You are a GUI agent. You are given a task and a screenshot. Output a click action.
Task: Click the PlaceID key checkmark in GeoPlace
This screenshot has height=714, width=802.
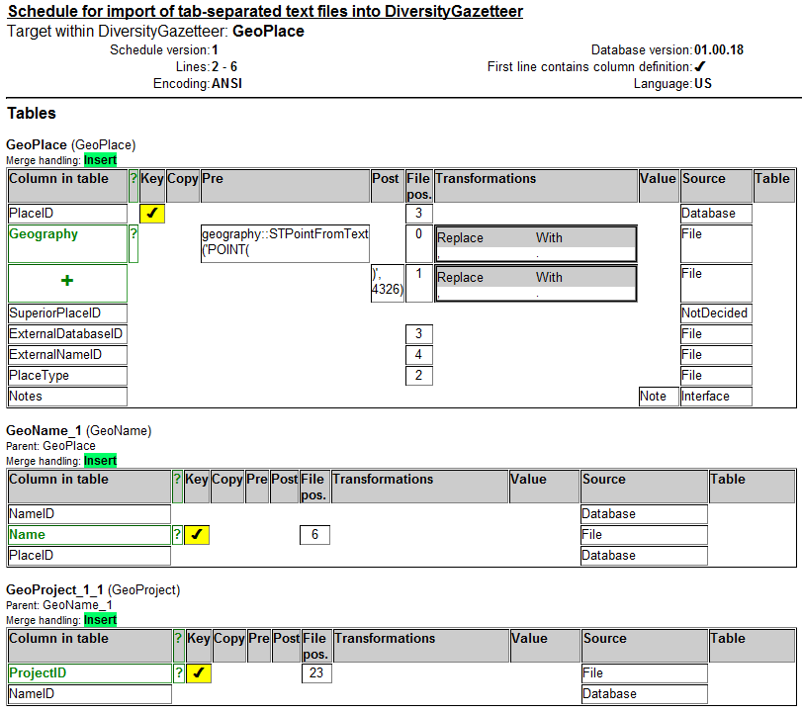pyautogui.click(x=152, y=214)
